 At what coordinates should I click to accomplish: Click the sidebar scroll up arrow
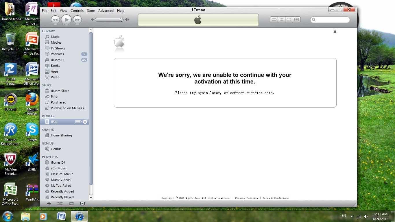tap(91, 30)
